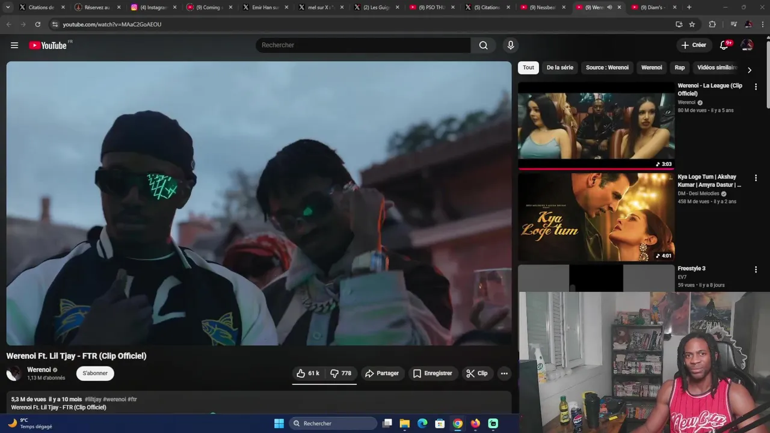This screenshot has width=770, height=433.
Task: Open the Créer create button
Action: coord(694,45)
